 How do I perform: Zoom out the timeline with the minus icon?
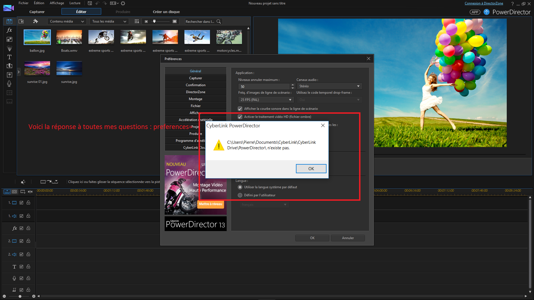pos(4,296)
